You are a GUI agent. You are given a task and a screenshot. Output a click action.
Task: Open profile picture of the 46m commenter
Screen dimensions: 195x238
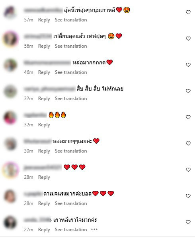[x=10, y=65]
